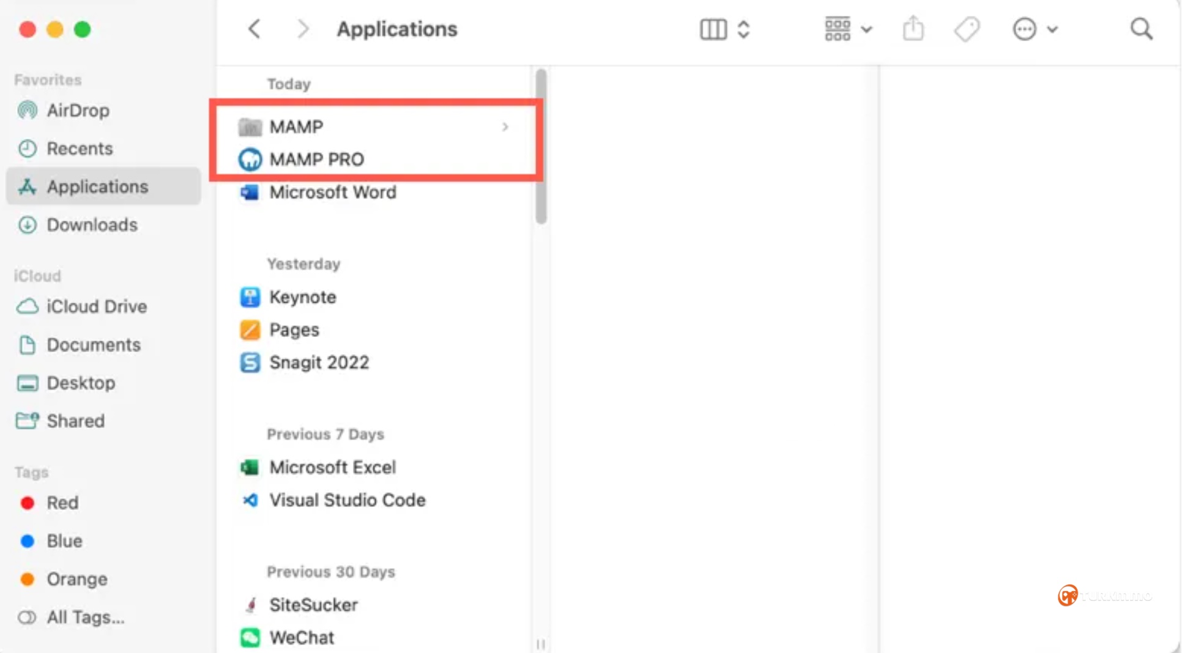
Task: Click the Desktop sidebar icon
Action: 28,383
